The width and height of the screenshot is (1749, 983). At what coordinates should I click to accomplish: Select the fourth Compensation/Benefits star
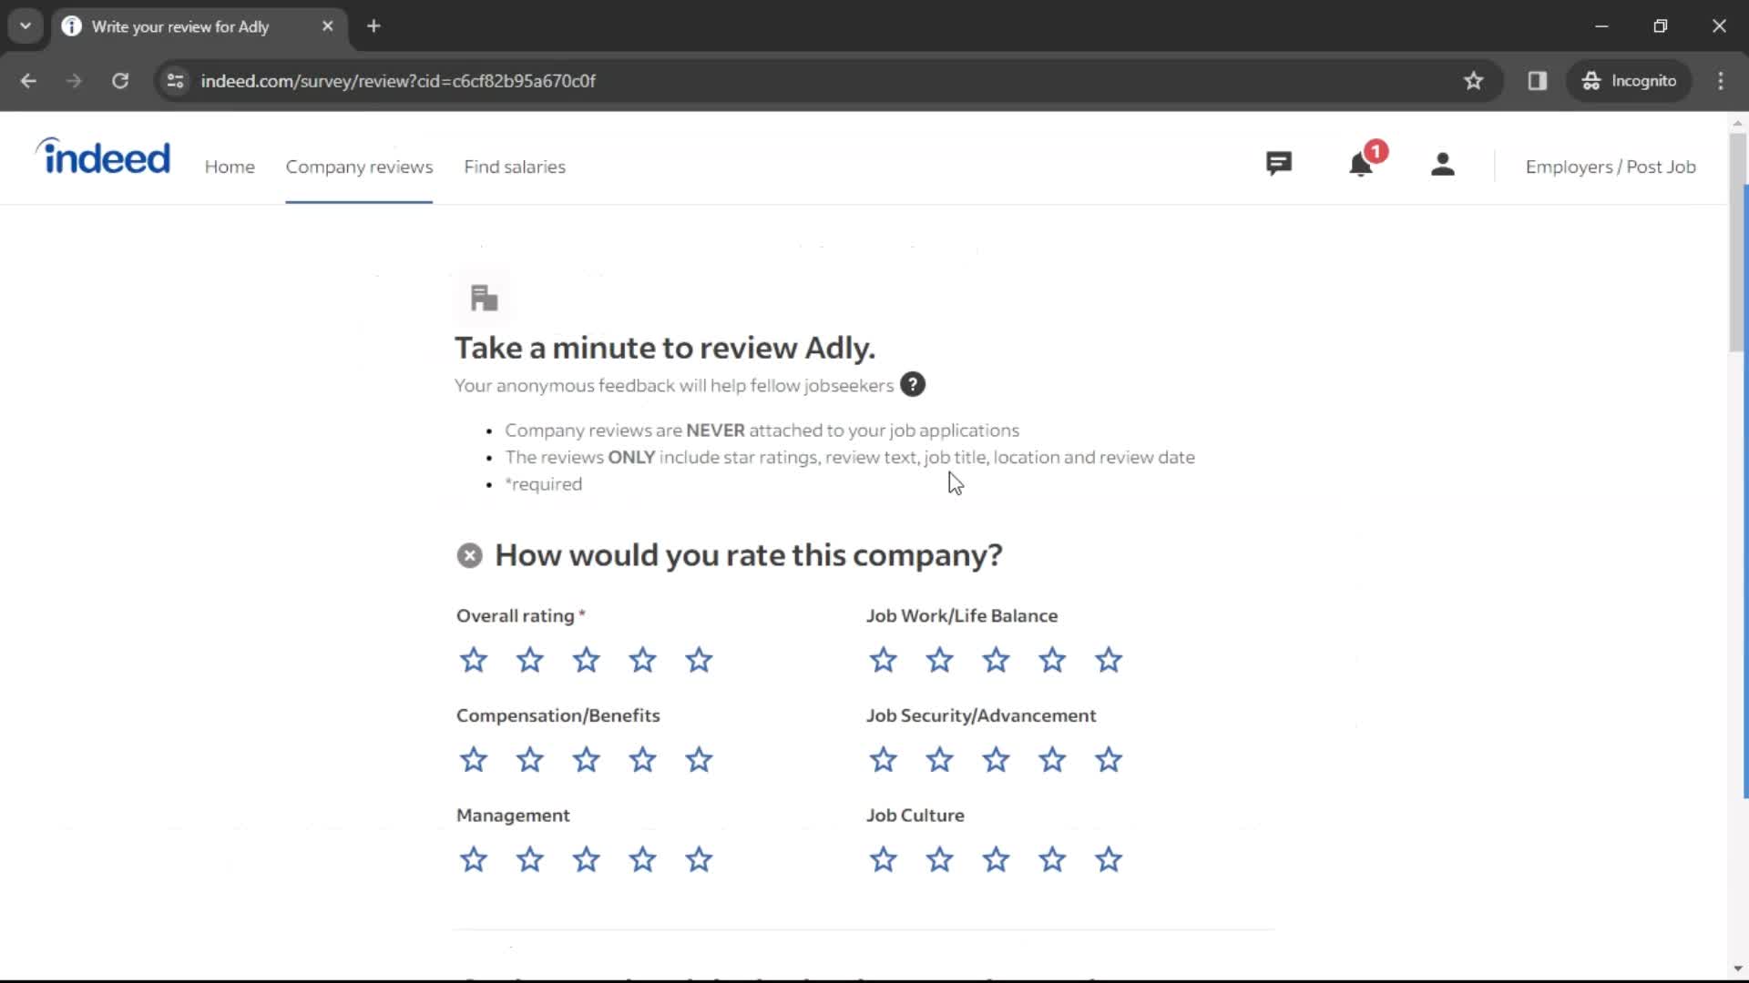coord(644,758)
